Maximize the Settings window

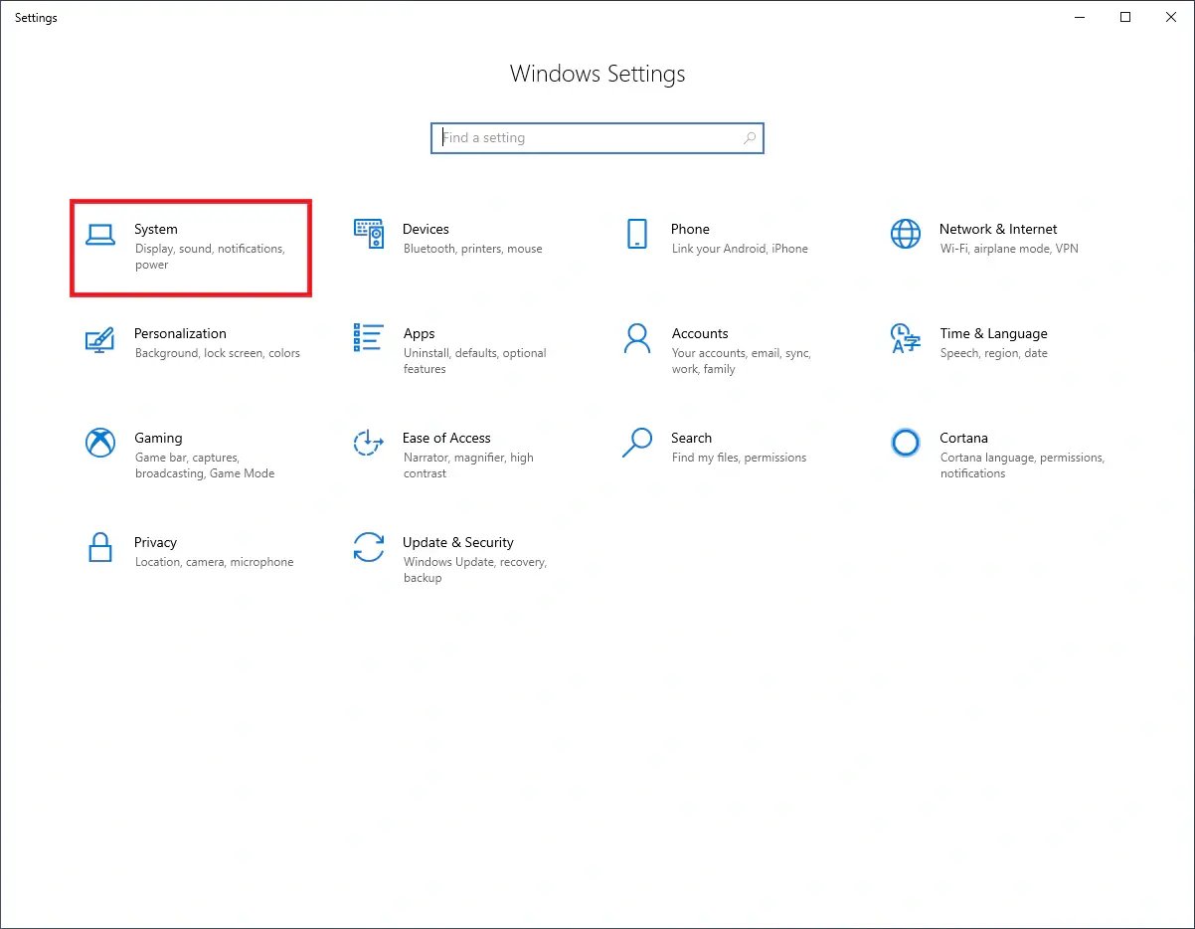pyautogui.click(x=1125, y=17)
